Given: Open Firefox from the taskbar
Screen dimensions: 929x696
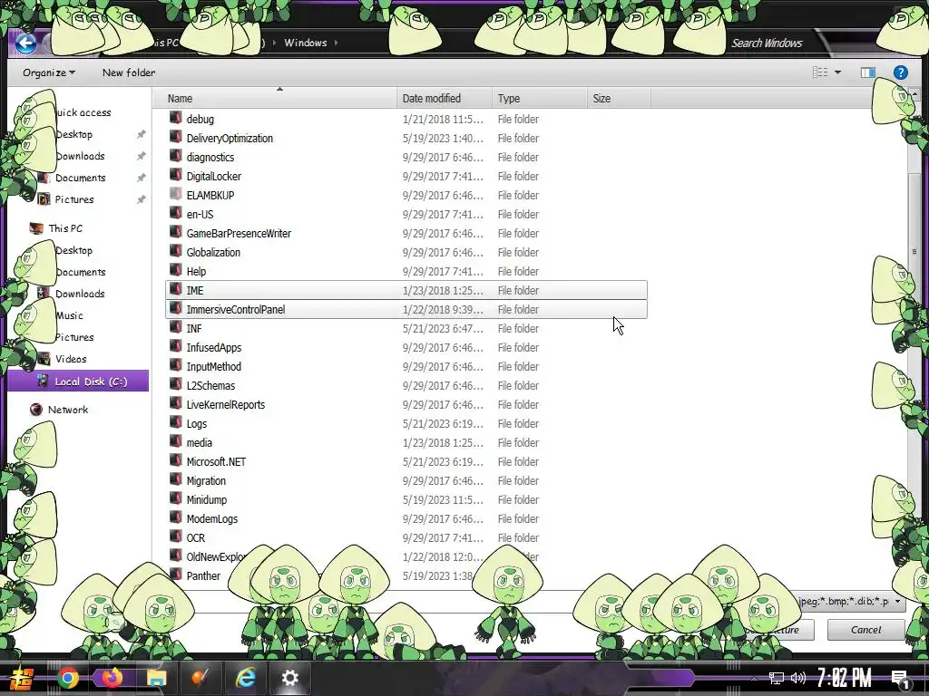Looking at the screenshot, I should tap(112, 678).
